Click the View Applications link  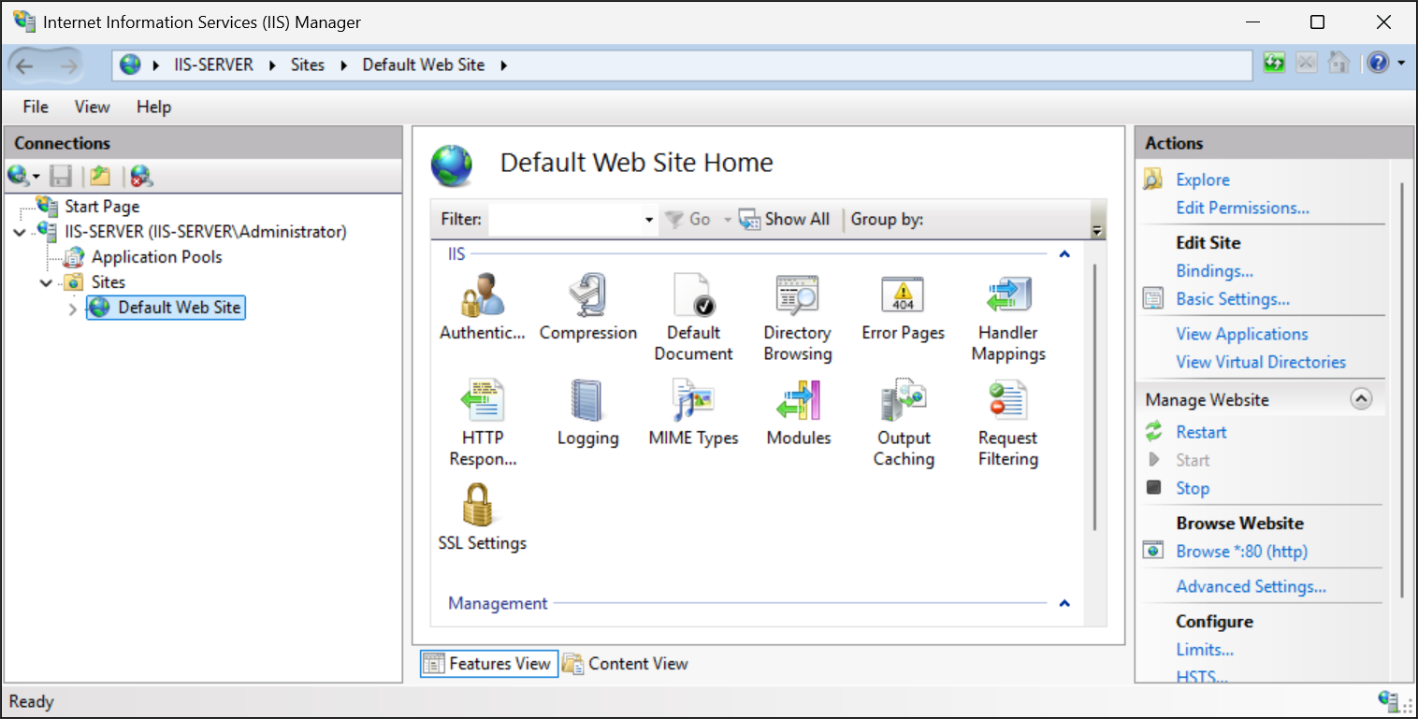(x=1242, y=334)
